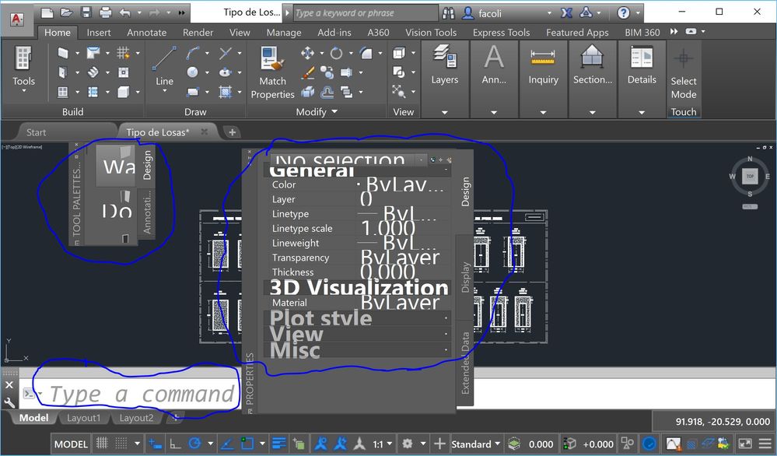Open dropdown arrow next to Wall tool

(77, 53)
